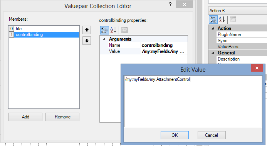The height and width of the screenshot is (146, 267).
Task: Select the 'file' member in list
Action: tap(44, 29)
